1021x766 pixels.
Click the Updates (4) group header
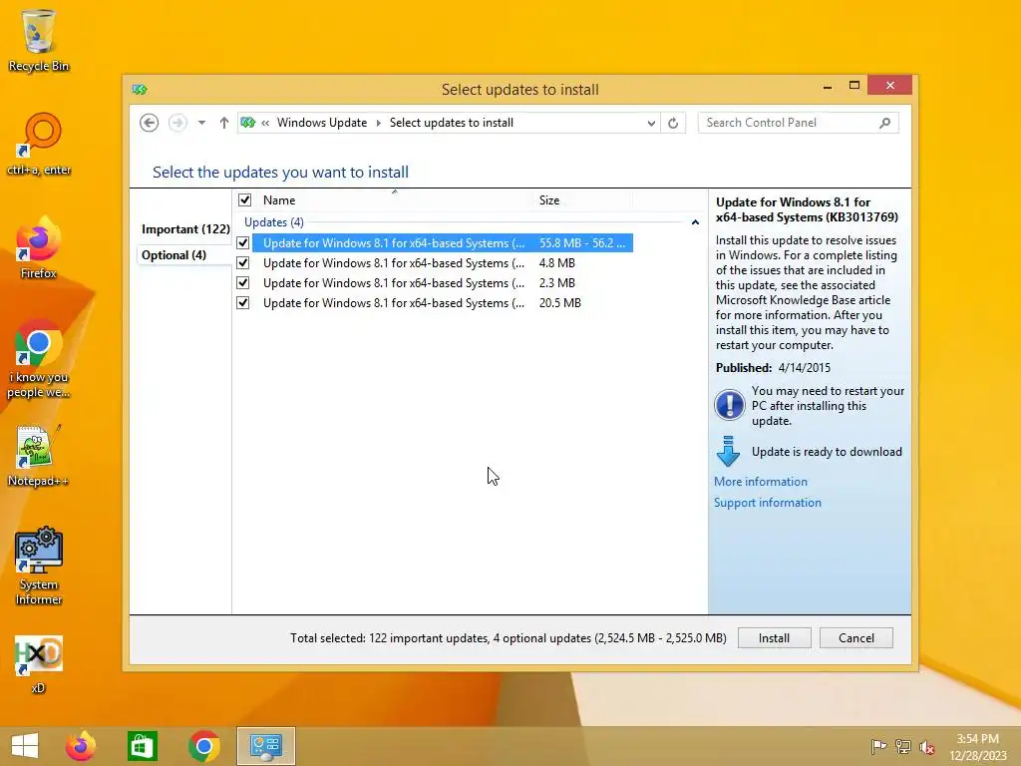pyautogui.click(x=274, y=222)
